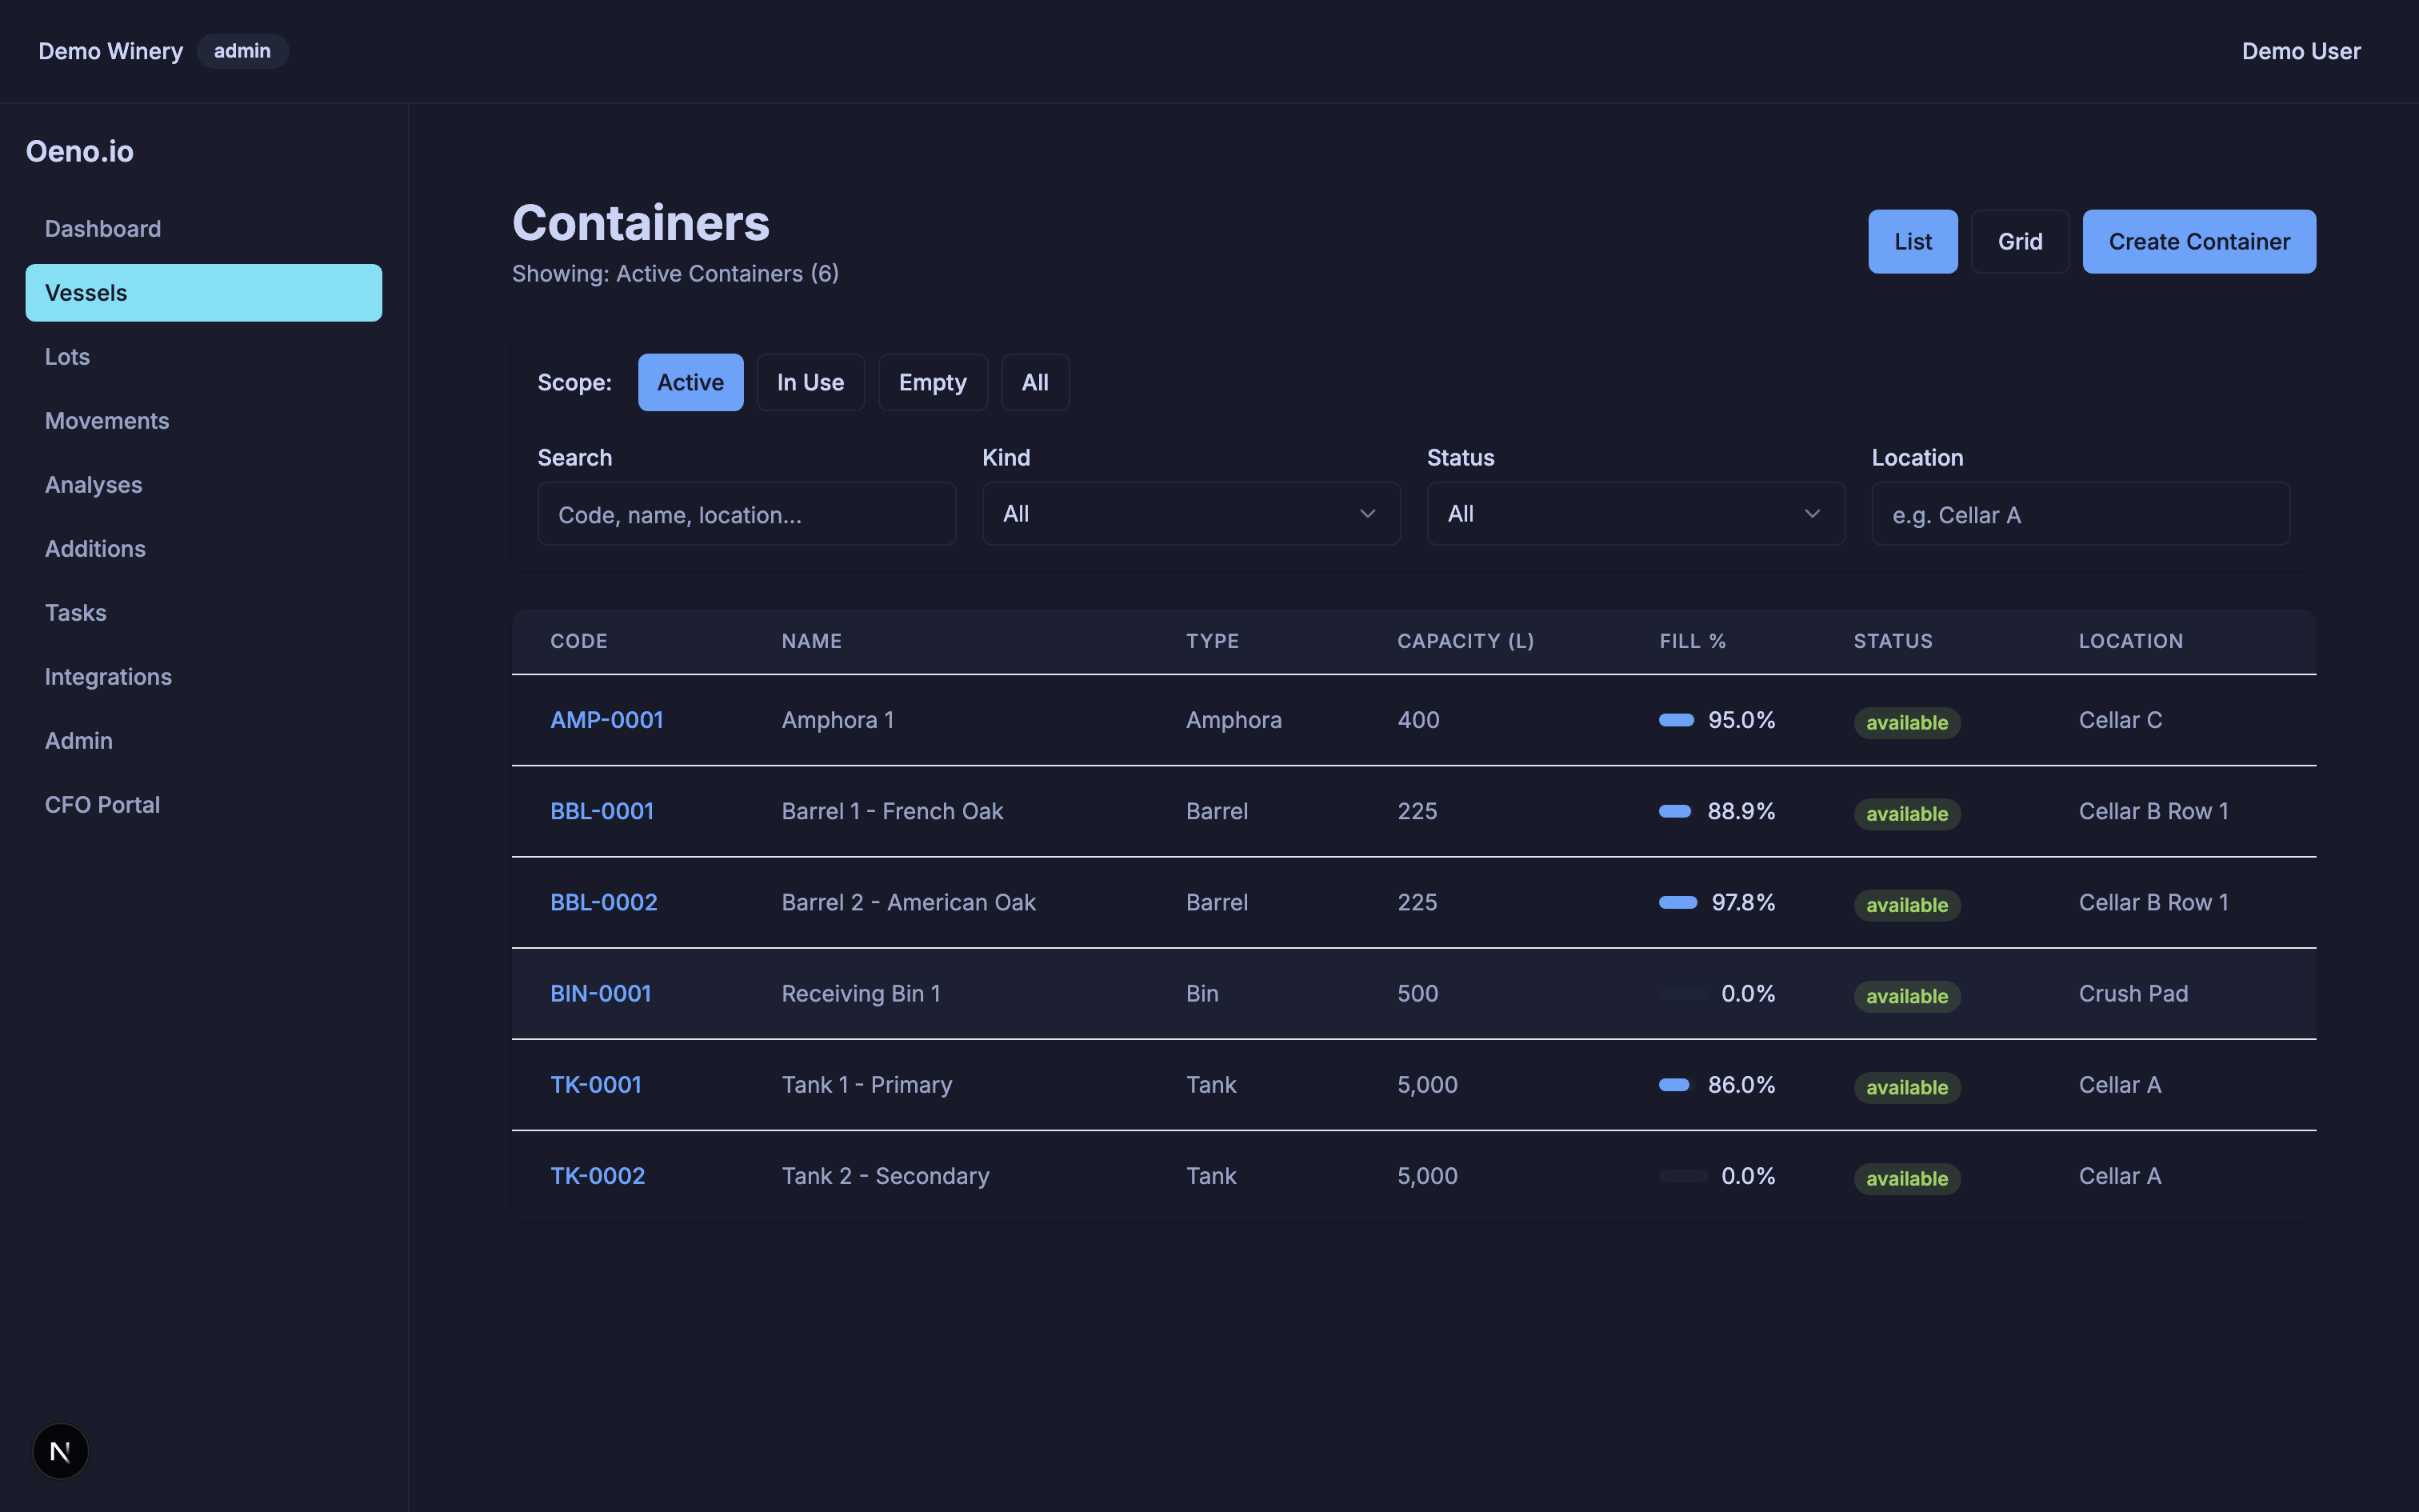
Task: Click Demo Winery name in header
Action: [x=111, y=51]
